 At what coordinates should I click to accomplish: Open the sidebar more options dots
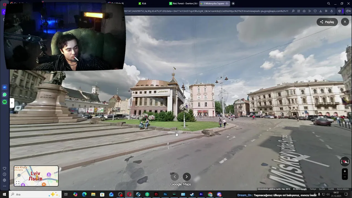pyautogui.click(x=4, y=186)
